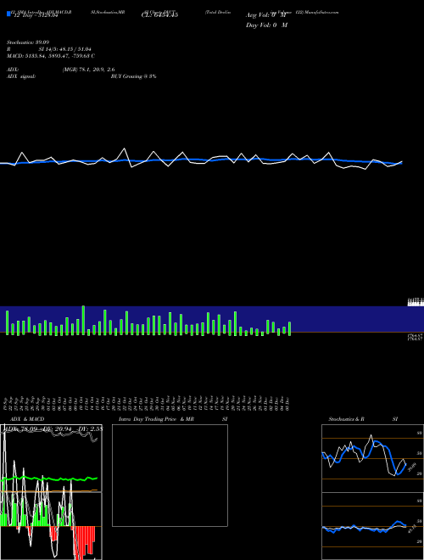Select the 'ADX signal:' label
The width and height of the screenshot is (424, 560).
pos(21,76)
